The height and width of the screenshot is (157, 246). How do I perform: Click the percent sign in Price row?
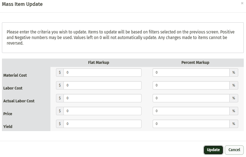(234, 111)
